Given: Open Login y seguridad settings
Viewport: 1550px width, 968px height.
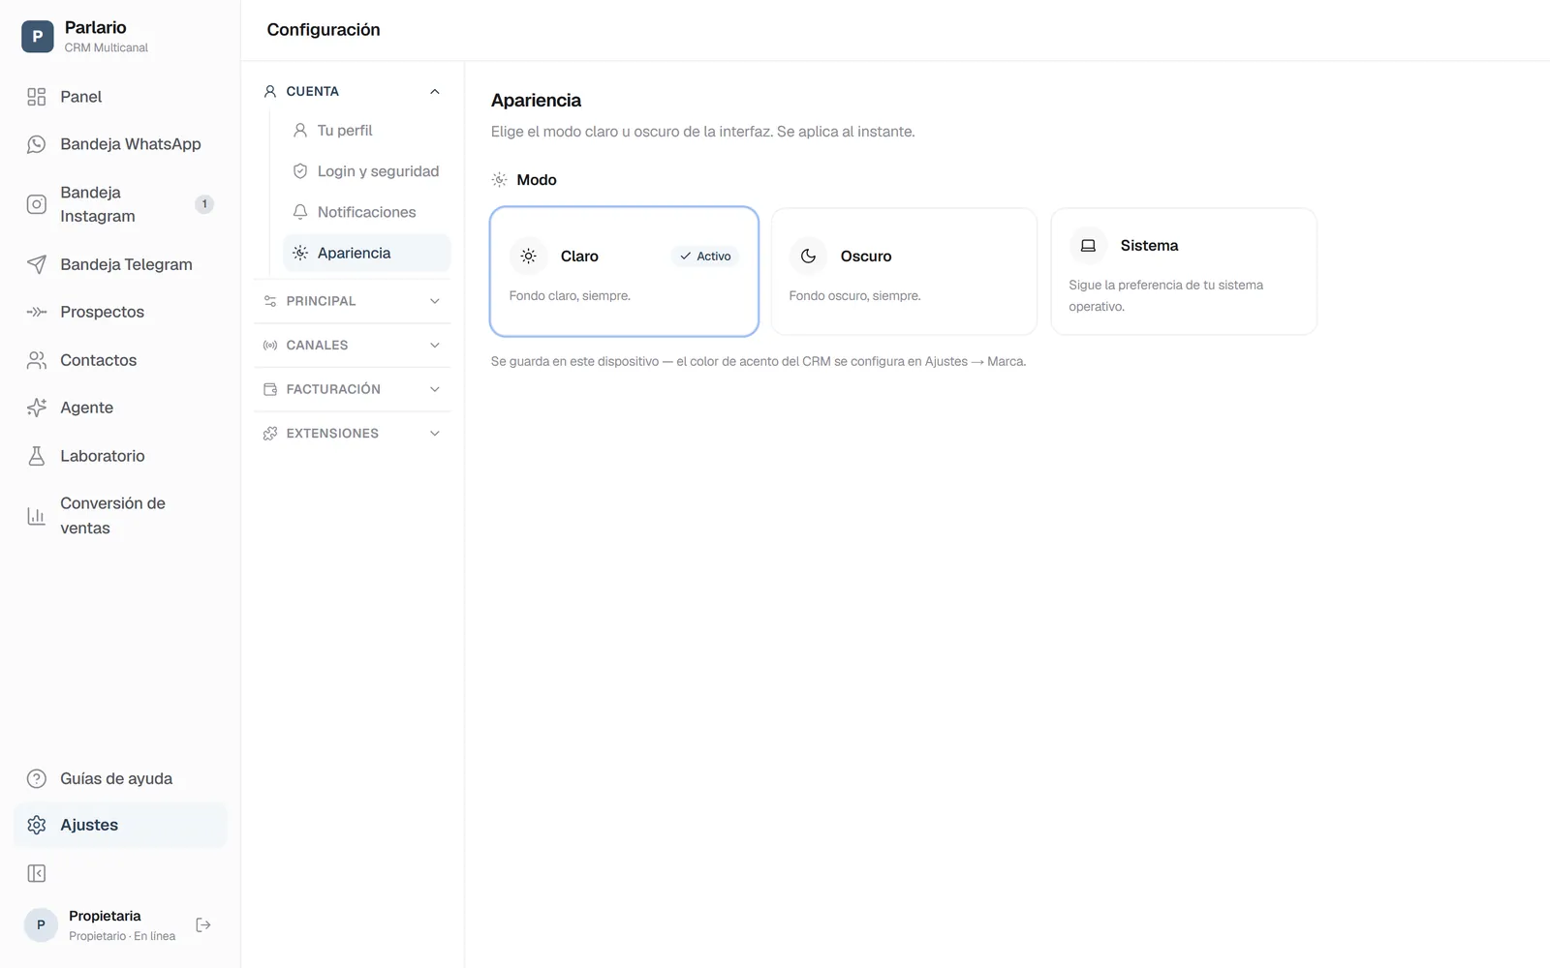Looking at the screenshot, I should tap(366, 171).
